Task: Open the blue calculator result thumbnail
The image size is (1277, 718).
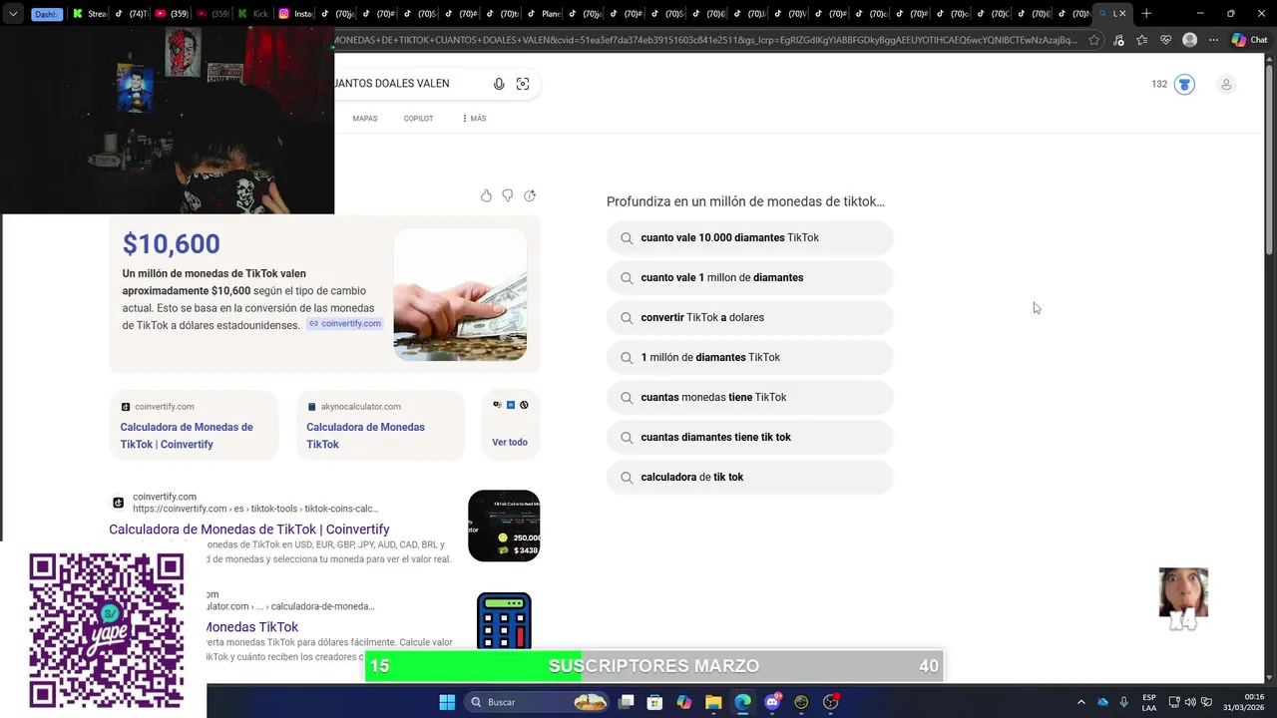Action: click(x=504, y=620)
